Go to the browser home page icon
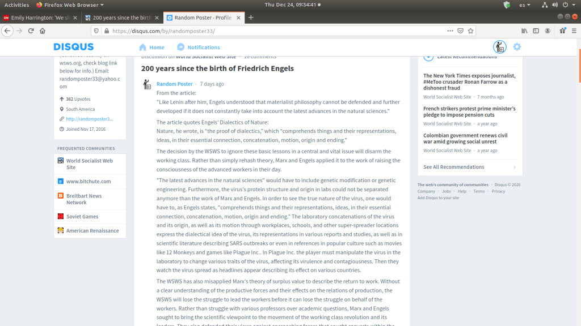The image size is (581, 326). [43, 31]
